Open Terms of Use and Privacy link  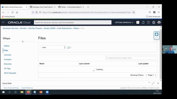pos(11,88)
